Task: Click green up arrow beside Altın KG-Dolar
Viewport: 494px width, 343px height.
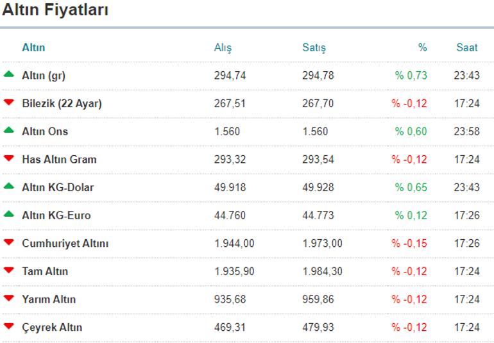Action: [x=8, y=186]
